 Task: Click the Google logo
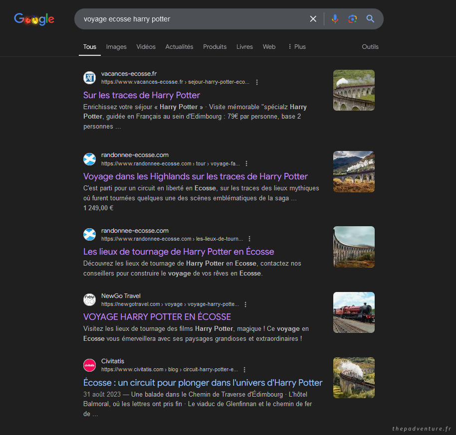click(x=34, y=19)
